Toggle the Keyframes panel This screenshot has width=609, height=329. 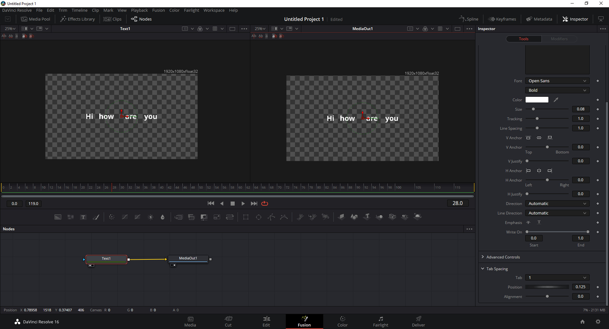502,19
